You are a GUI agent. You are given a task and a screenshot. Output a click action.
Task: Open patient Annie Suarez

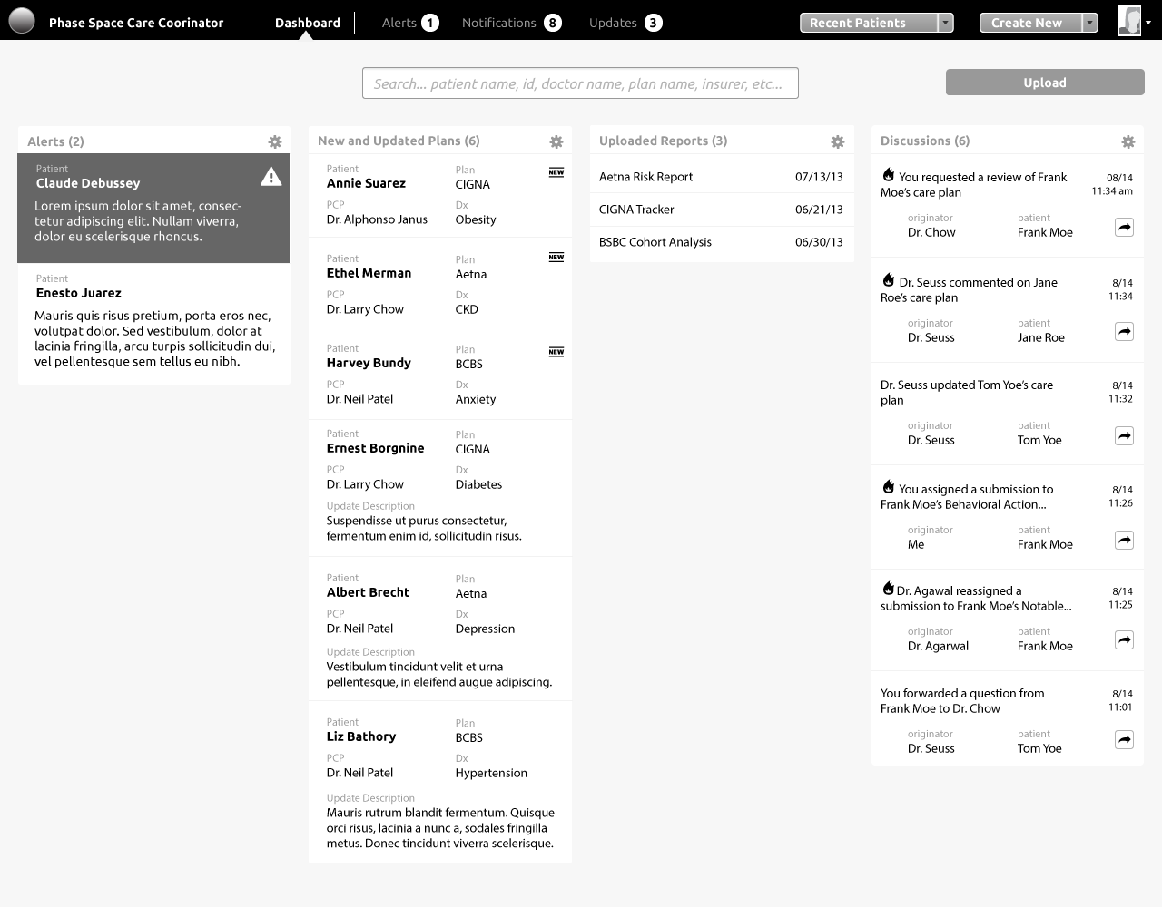click(366, 183)
